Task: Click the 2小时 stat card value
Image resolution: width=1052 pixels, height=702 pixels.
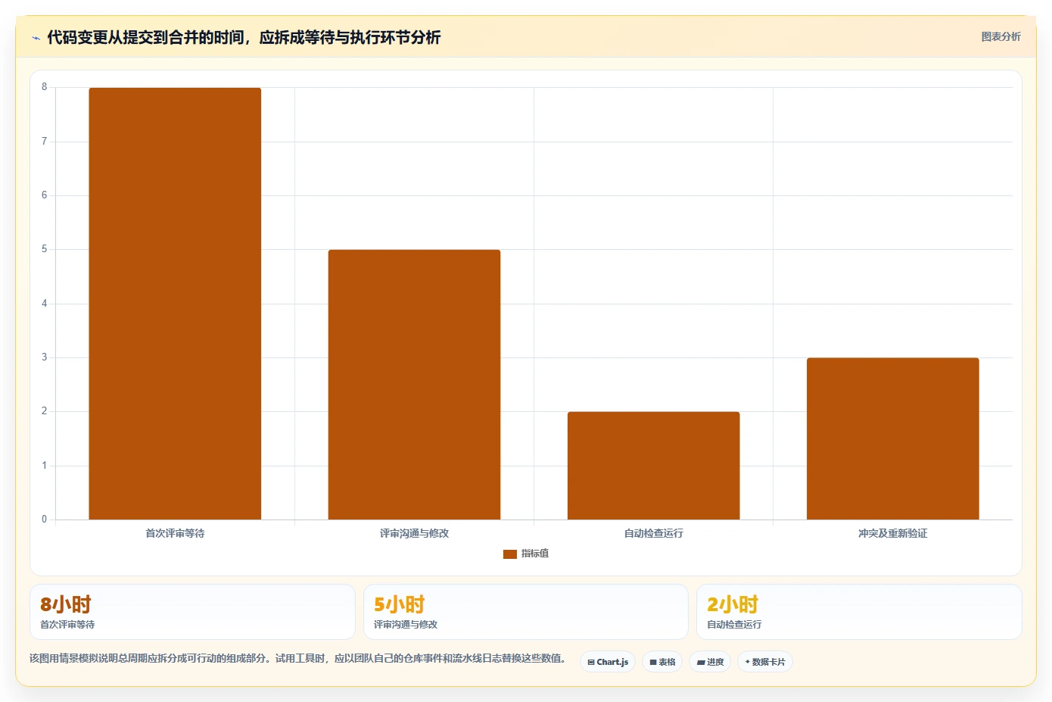Action: tap(733, 604)
